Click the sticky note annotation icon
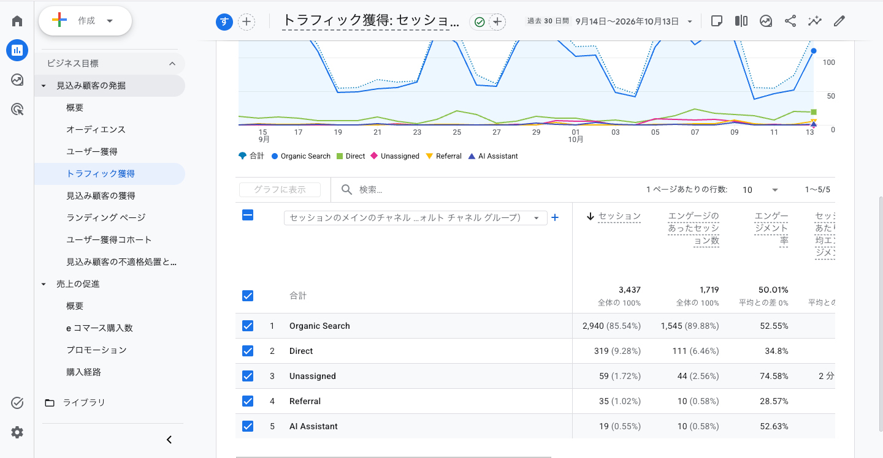883x458 pixels. [716, 21]
